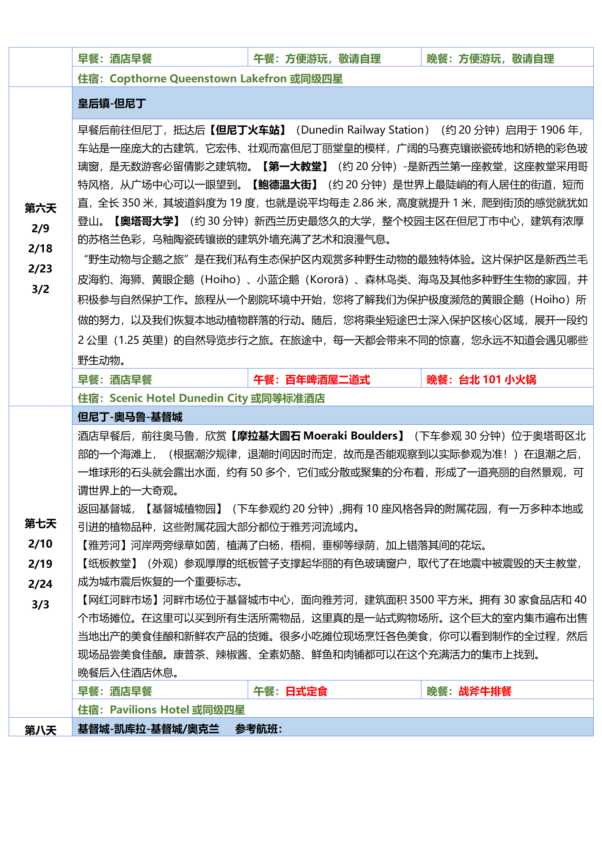Screen dimensions: 602x852
Task: Click the bold 【奥塔哥大学】 text
Action: click(147, 221)
